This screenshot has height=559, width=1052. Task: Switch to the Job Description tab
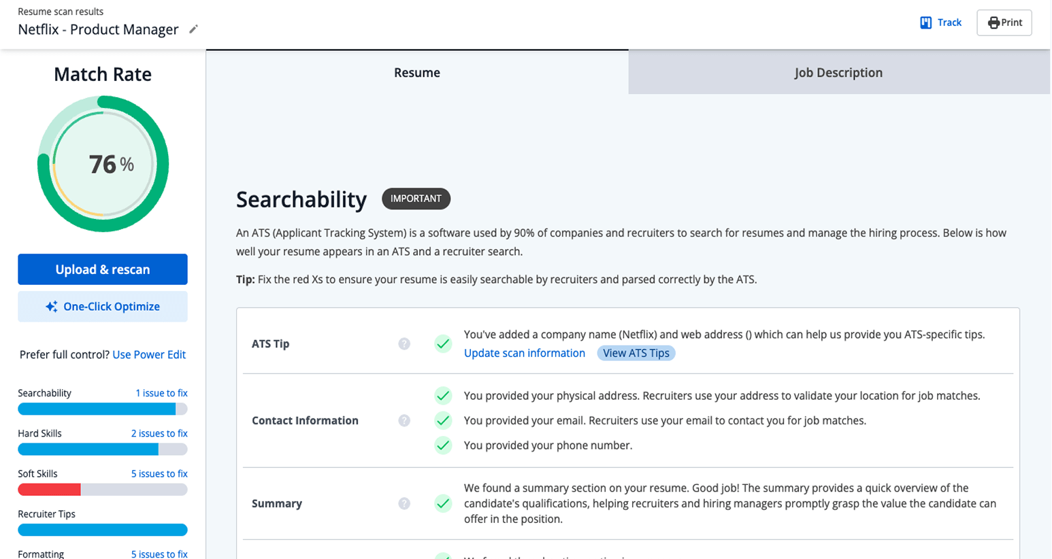[x=838, y=73]
